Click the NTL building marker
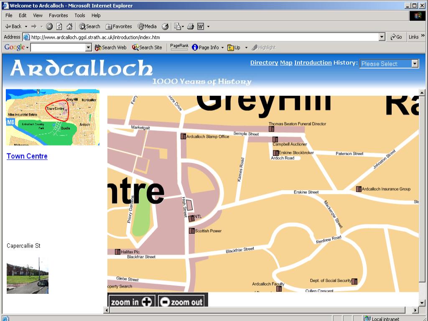Image resolution: width=428 pixels, height=321 pixels. tap(191, 218)
